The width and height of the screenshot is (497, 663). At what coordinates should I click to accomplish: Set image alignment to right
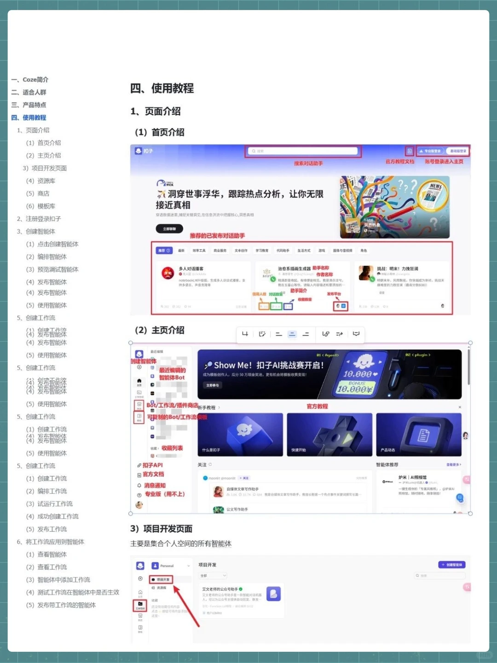pos(306,335)
